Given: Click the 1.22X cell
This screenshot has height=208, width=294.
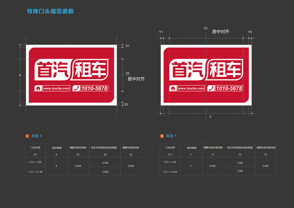Looking at the screenshot, I should point(240,163).
